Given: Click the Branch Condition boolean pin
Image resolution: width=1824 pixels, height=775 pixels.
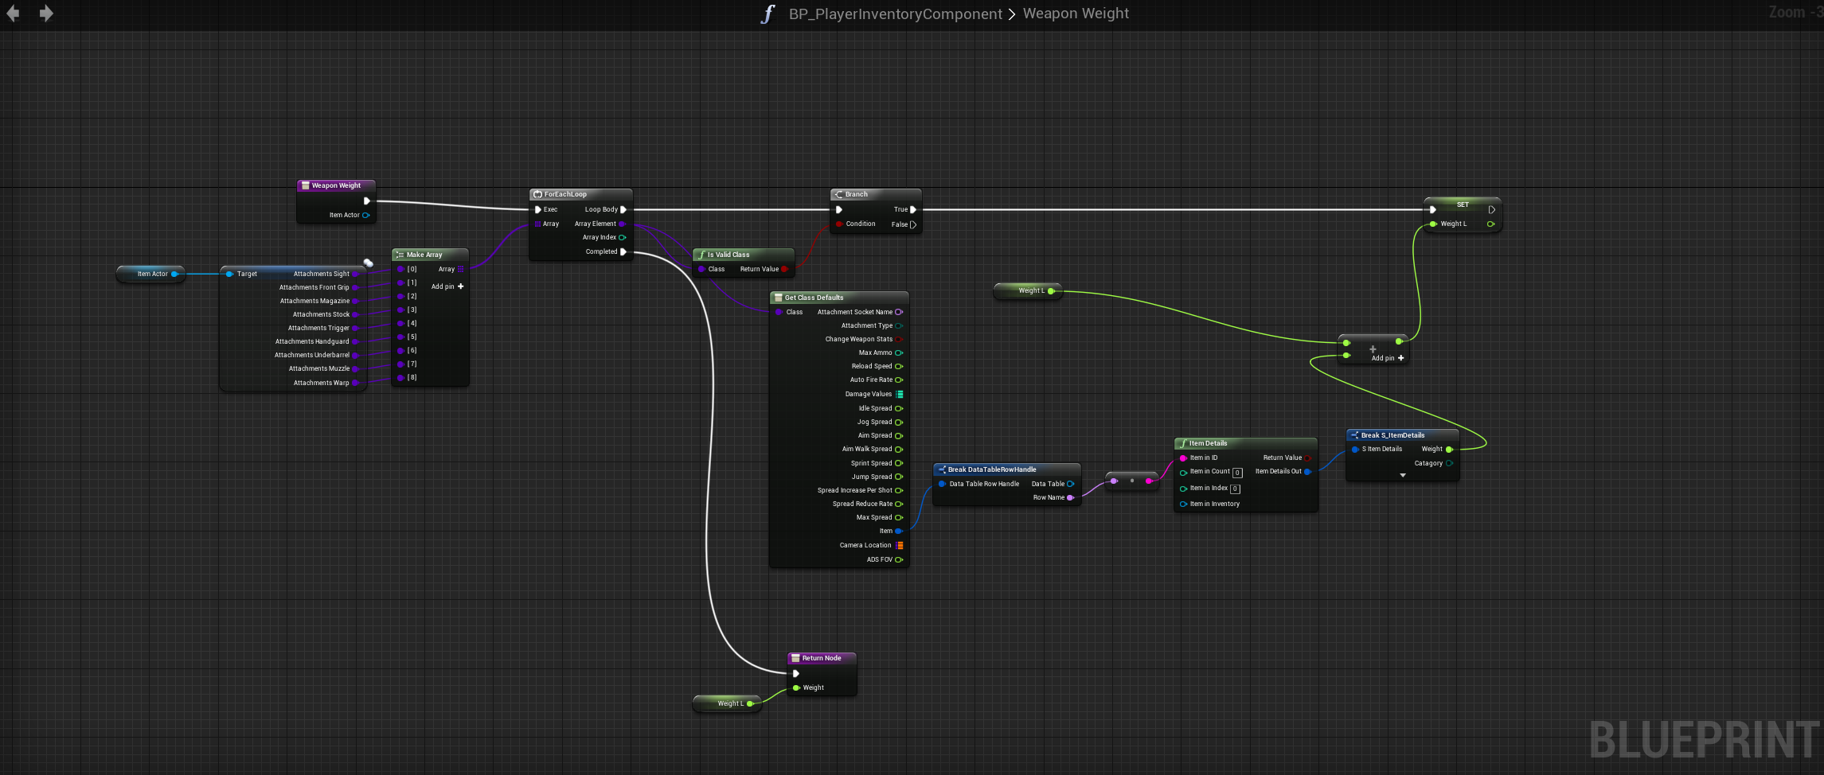Looking at the screenshot, I should click(x=839, y=224).
